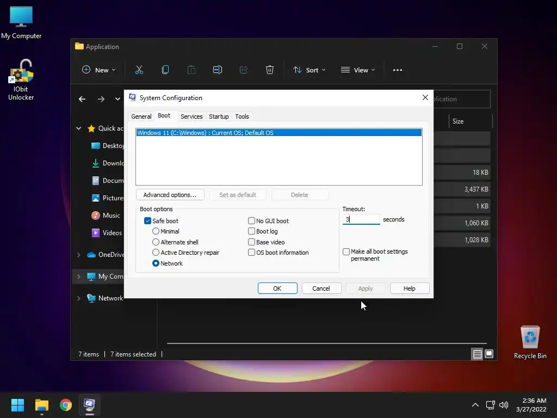Click the Delete trash icon in Explorer toolbar
This screenshot has height=418, width=557.
pyautogui.click(x=270, y=70)
